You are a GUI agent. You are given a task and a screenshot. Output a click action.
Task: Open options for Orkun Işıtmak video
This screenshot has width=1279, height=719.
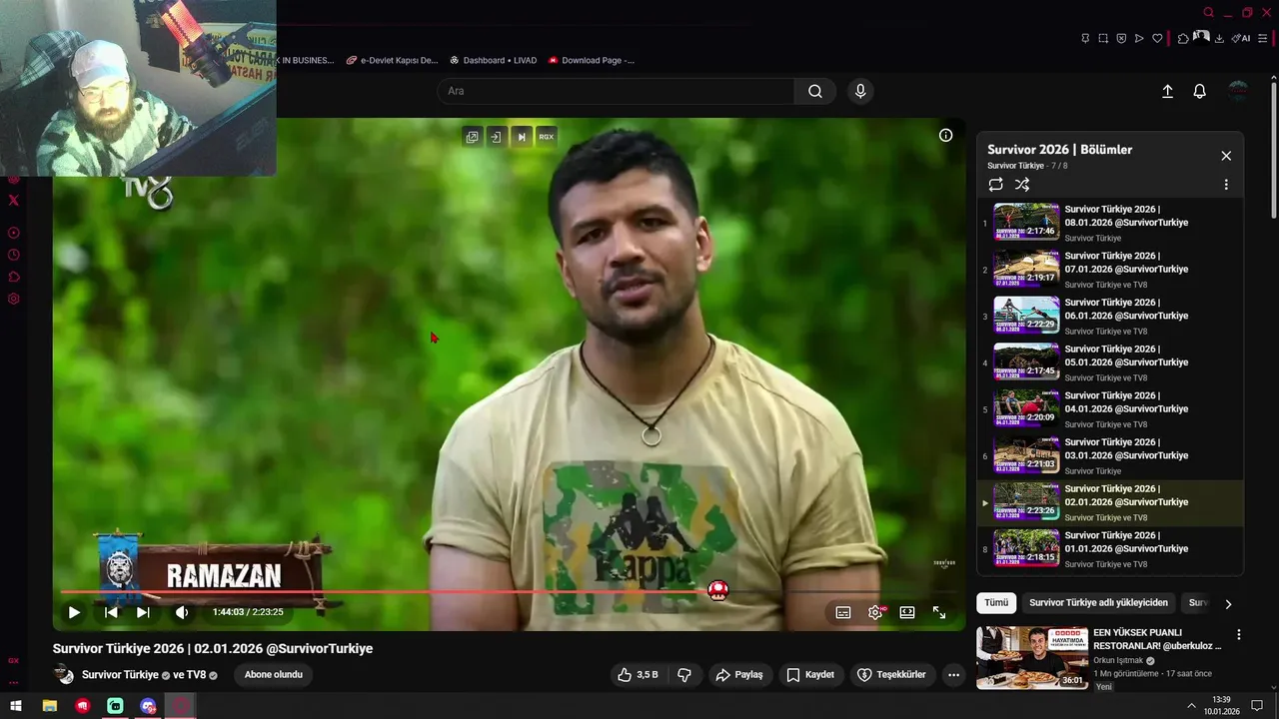[x=1239, y=634]
